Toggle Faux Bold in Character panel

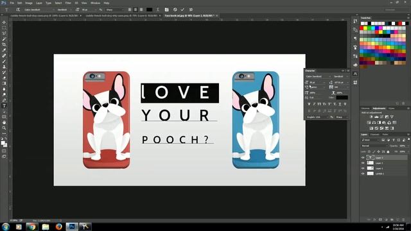(309, 104)
